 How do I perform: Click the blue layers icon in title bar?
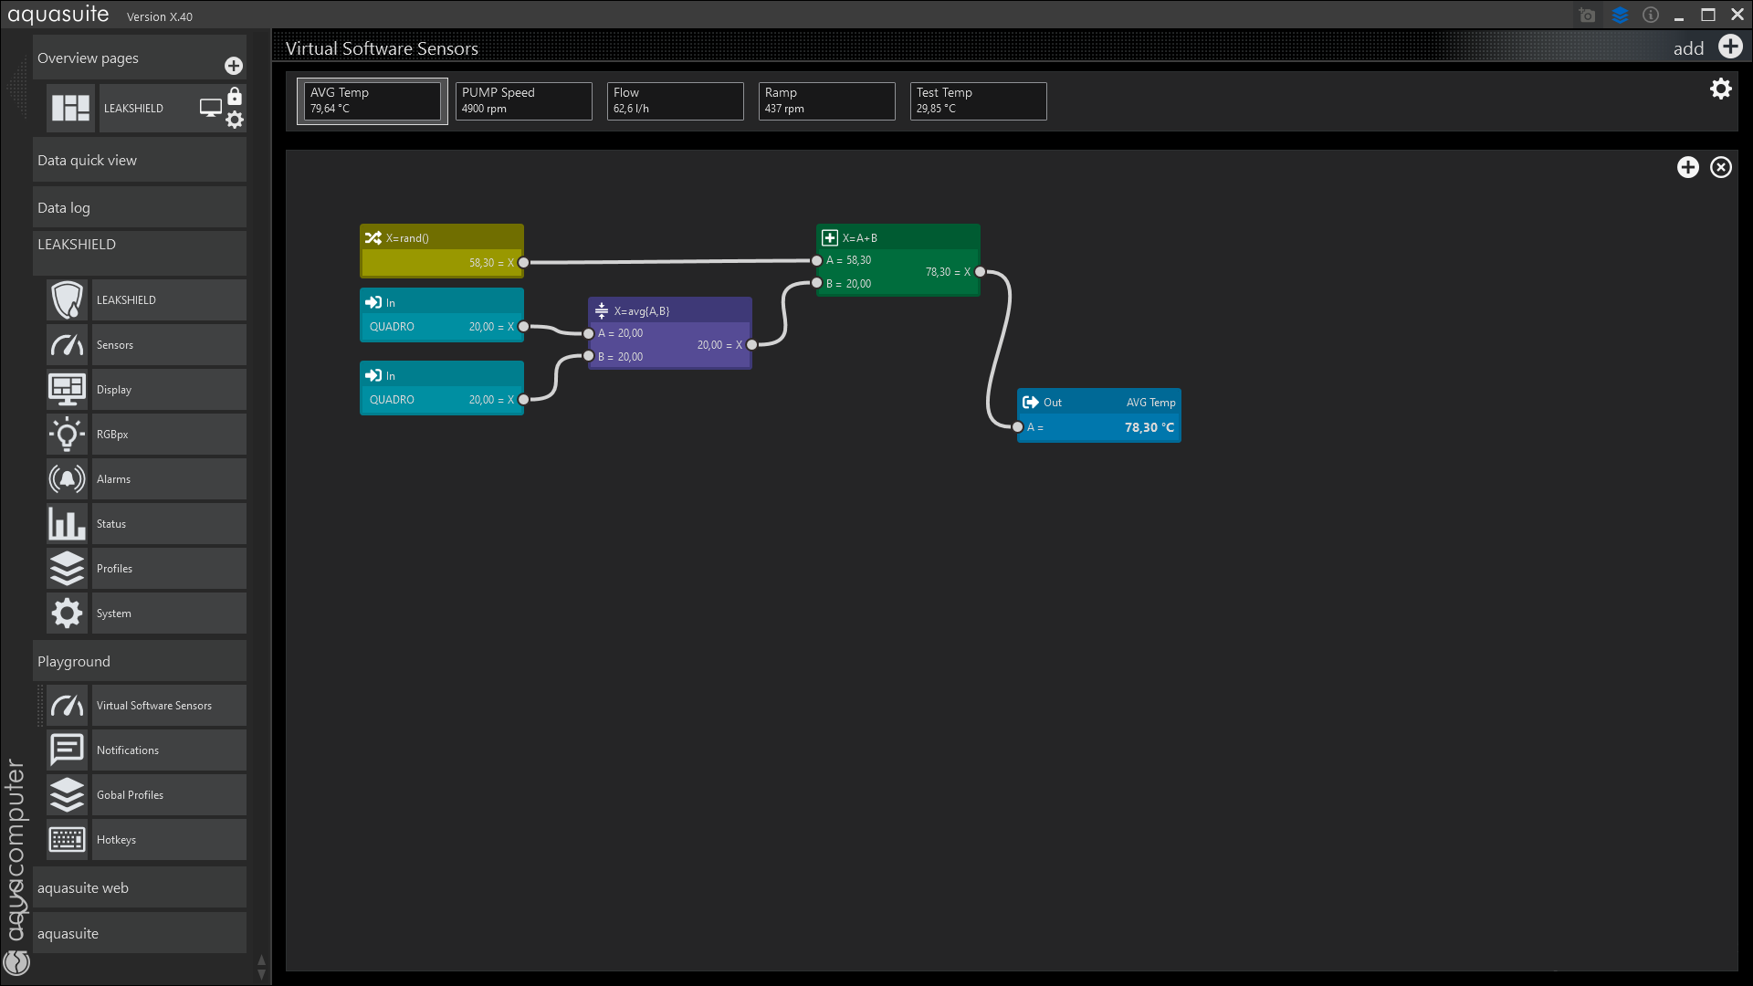(1620, 16)
